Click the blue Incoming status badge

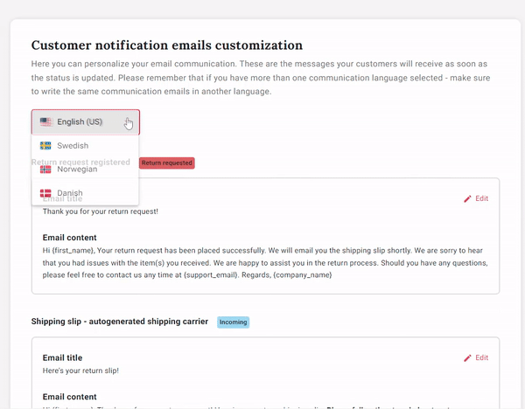[233, 322]
